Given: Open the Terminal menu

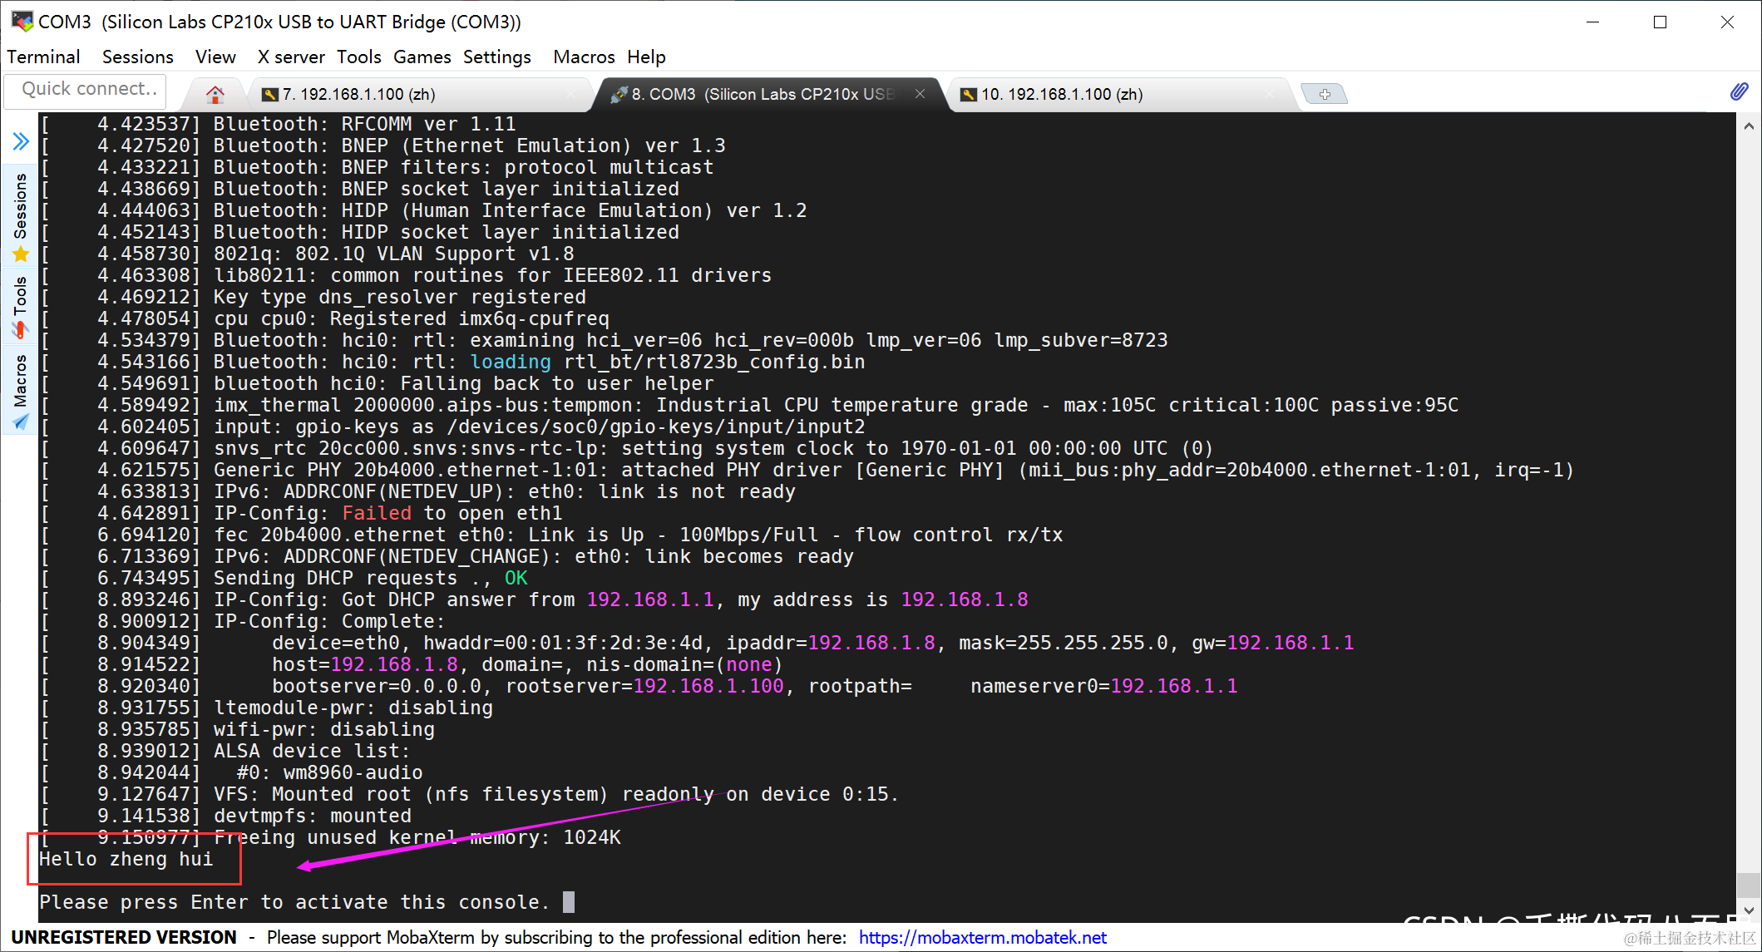Looking at the screenshot, I should pos(43,57).
